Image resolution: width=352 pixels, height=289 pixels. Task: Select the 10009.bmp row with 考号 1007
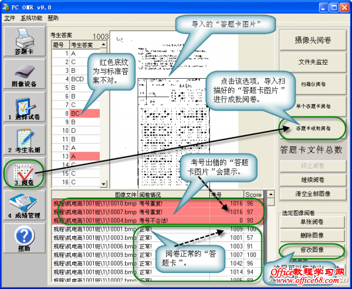tap(158, 255)
